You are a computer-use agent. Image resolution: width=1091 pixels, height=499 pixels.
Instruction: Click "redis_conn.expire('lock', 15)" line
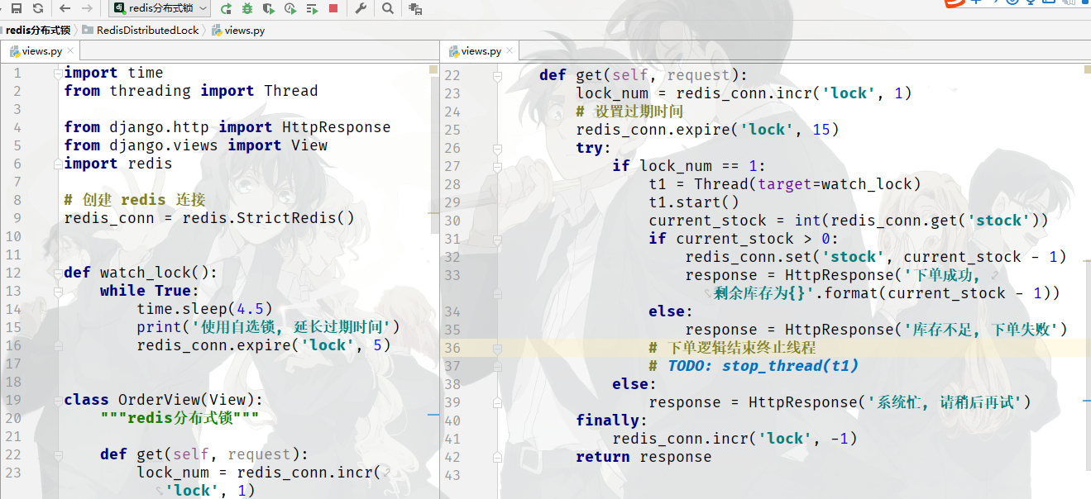707,130
